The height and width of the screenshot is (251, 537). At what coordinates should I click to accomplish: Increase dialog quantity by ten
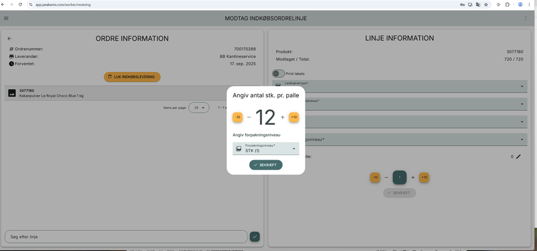click(294, 117)
